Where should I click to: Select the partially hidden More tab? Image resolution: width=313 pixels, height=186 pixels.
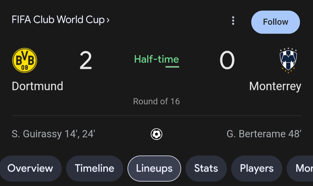[x=300, y=168]
